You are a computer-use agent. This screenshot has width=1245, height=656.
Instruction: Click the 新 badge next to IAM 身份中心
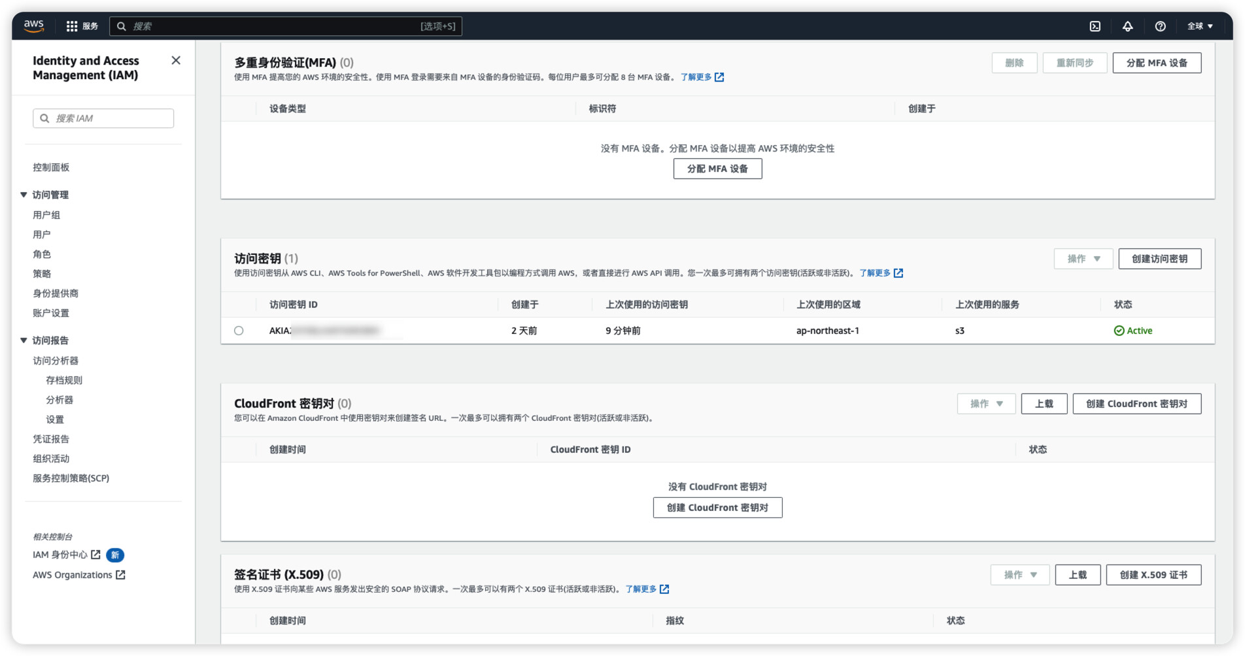point(115,555)
